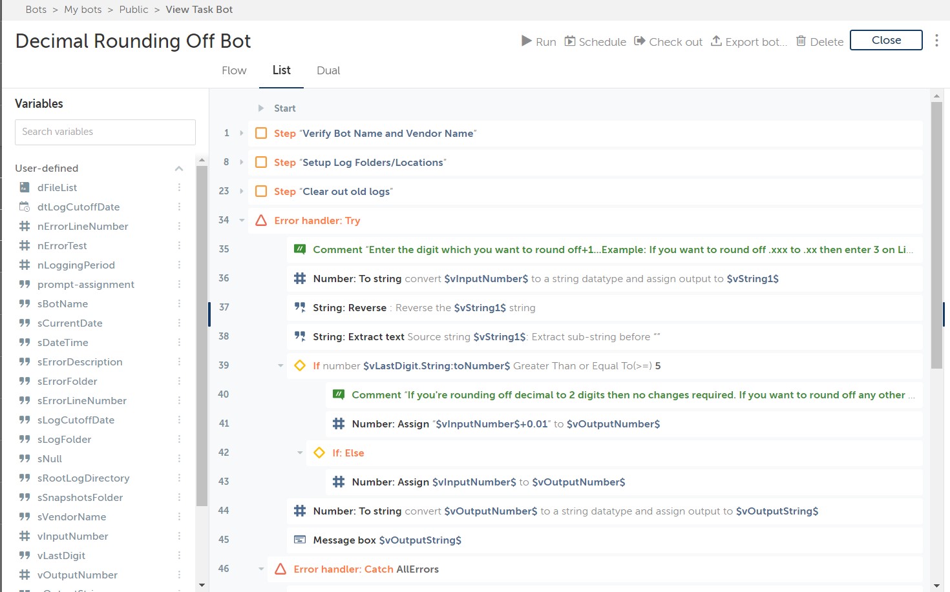Viewport: 950px width, 592px height.
Task: Click the Delete trash icon
Action: 801,41
